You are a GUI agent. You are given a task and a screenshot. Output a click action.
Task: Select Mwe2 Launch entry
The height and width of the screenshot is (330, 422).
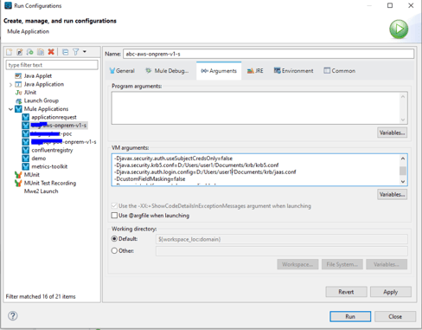click(x=41, y=191)
